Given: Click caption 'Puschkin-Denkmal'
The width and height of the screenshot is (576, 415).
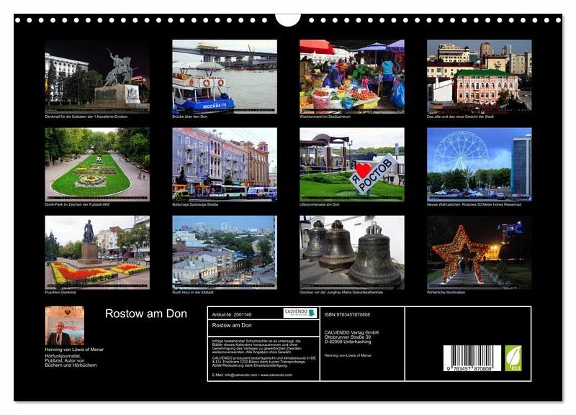Looking at the screenshot, I should coord(60,293).
